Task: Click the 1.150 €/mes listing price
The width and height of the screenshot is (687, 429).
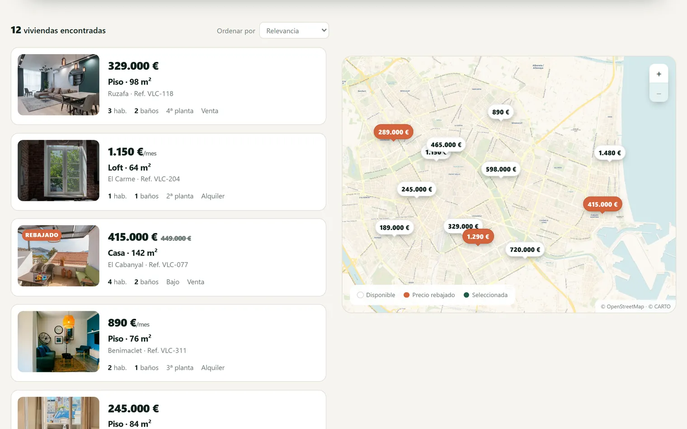Action: pyautogui.click(x=132, y=152)
